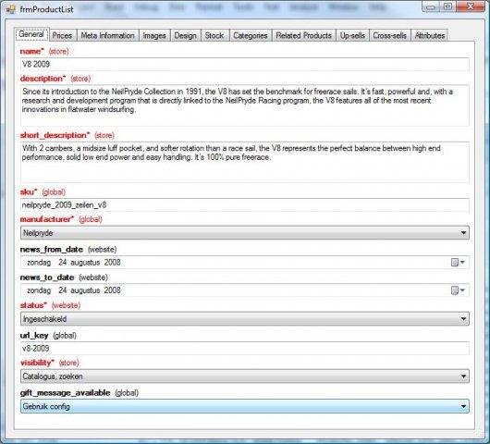Open news_to_date calendar picker icon

pyautogui.click(x=458, y=290)
